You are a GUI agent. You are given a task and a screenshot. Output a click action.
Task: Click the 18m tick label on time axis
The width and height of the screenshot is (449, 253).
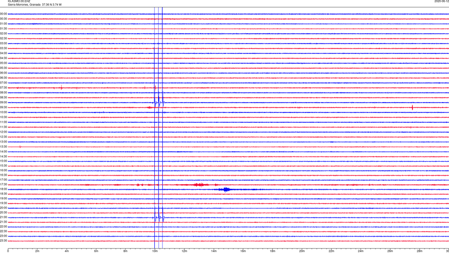click(273, 251)
